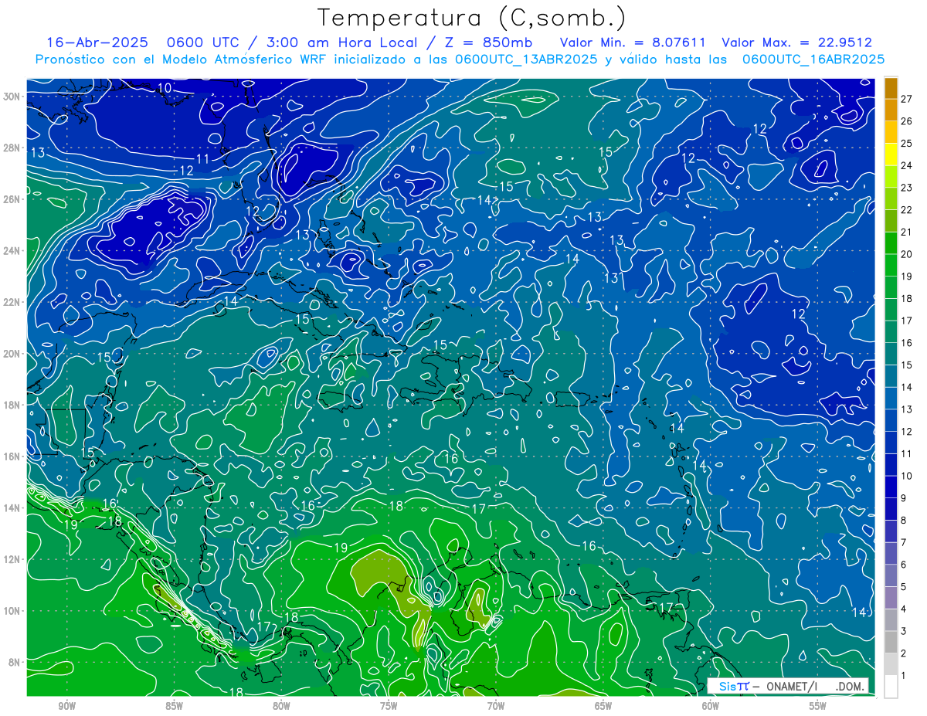Click 'Valor Max. = 22.9512' in header

797,42
